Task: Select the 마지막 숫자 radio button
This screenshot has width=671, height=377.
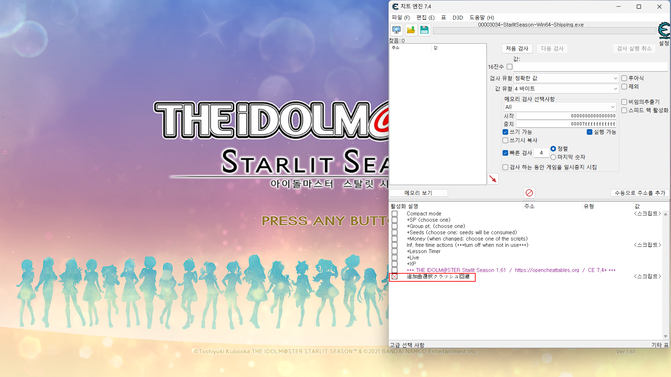Action: click(553, 157)
